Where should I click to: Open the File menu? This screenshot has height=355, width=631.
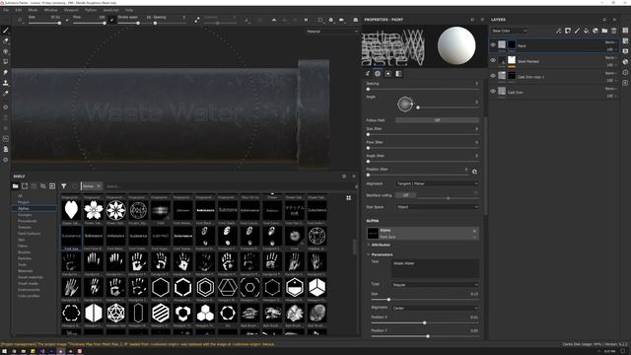[x=6, y=10]
